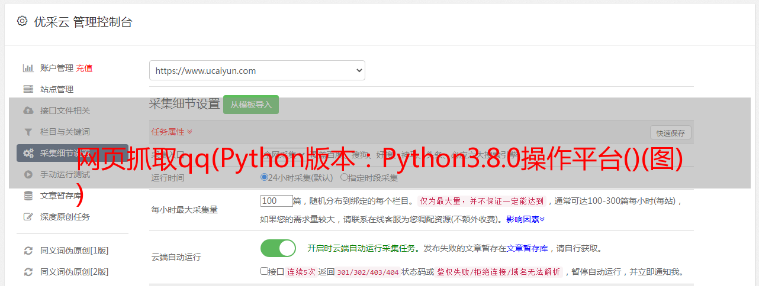759x286 pixels.
Task: Open 深度原创任务 from the sidebar
Action: click(65, 217)
